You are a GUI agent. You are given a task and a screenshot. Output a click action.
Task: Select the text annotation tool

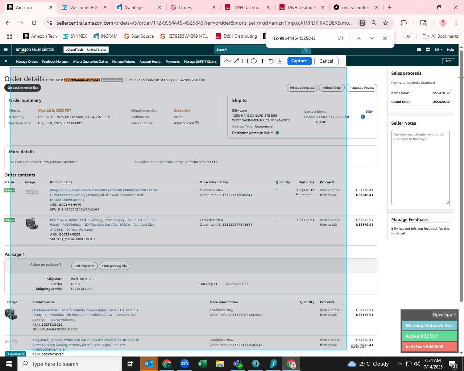click(x=262, y=61)
